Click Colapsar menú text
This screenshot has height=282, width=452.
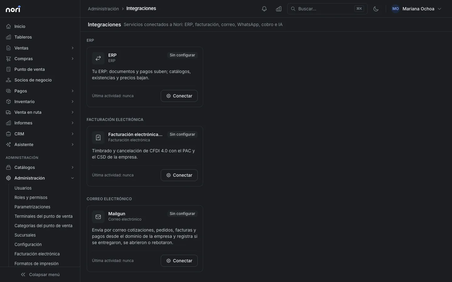click(44, 274)
